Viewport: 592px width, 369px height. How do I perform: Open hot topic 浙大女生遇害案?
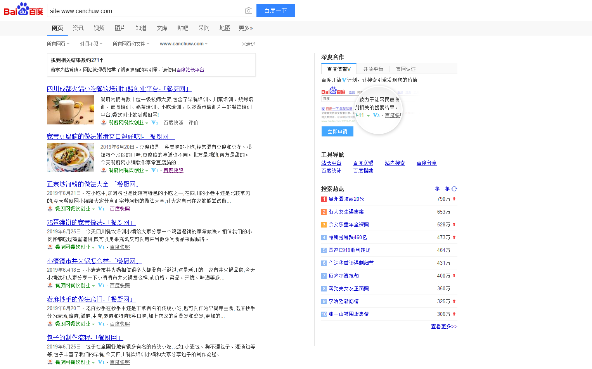pos(346,212)
